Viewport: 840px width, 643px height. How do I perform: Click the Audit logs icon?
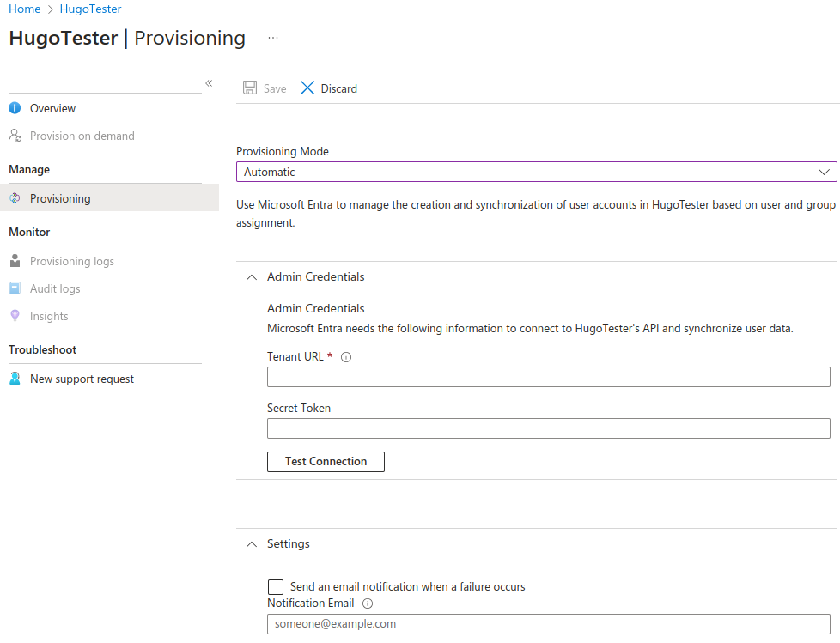click(x=15, y=288)
